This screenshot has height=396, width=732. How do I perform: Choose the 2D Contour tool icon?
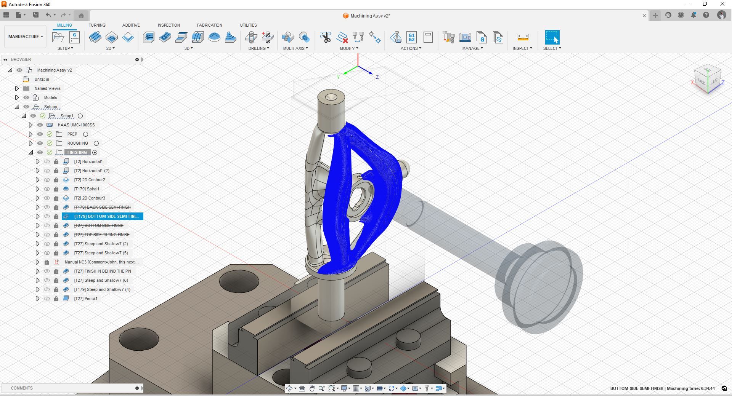click(128, 37)
